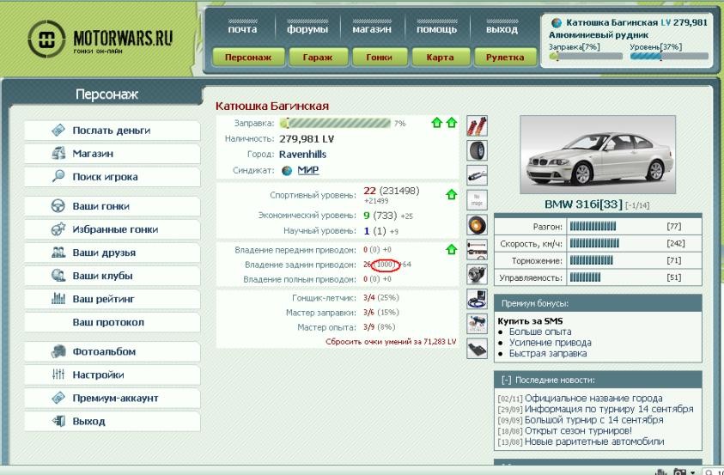Click globe icon next to header player name
724x475 pixels.
click(557, 22)
